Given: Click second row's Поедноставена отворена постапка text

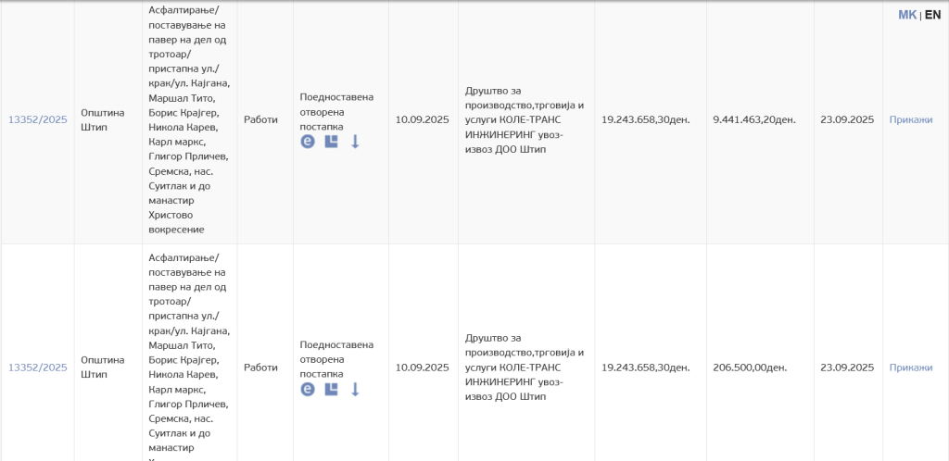Looking at the screenshot, I should coord(336,358).
